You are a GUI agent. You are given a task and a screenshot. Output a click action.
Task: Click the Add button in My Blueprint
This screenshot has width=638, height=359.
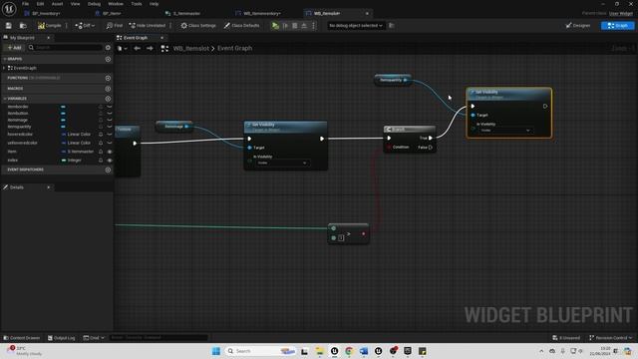pyautogui.click(x=14, y=48)
